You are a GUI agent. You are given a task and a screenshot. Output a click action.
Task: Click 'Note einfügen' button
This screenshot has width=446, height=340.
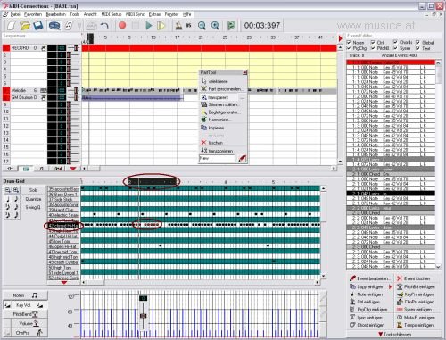point(367,294)
